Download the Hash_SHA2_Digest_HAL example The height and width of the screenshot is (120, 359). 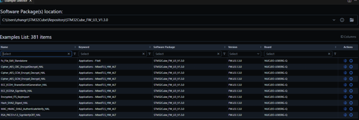point(345,103)
